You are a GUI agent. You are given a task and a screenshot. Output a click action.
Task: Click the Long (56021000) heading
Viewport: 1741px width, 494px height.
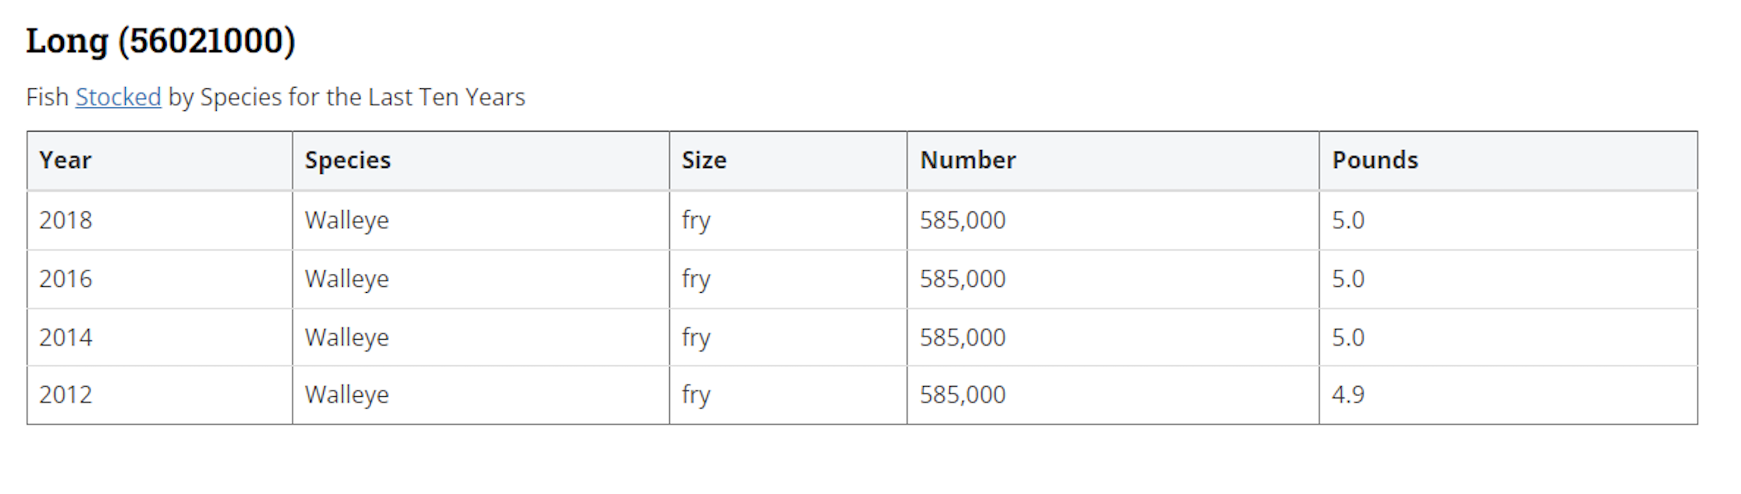point(160,41)
